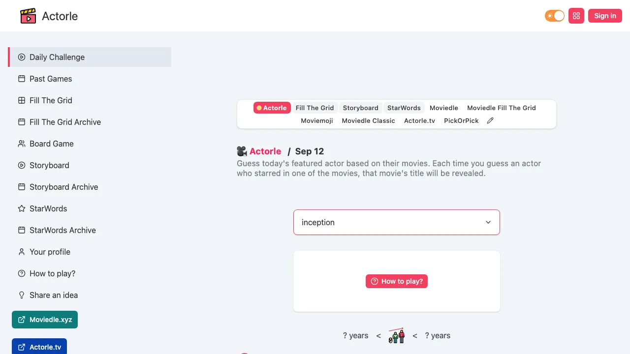Switch to the Moviedle game tab

pyautogui.click(x=444, y=108)
